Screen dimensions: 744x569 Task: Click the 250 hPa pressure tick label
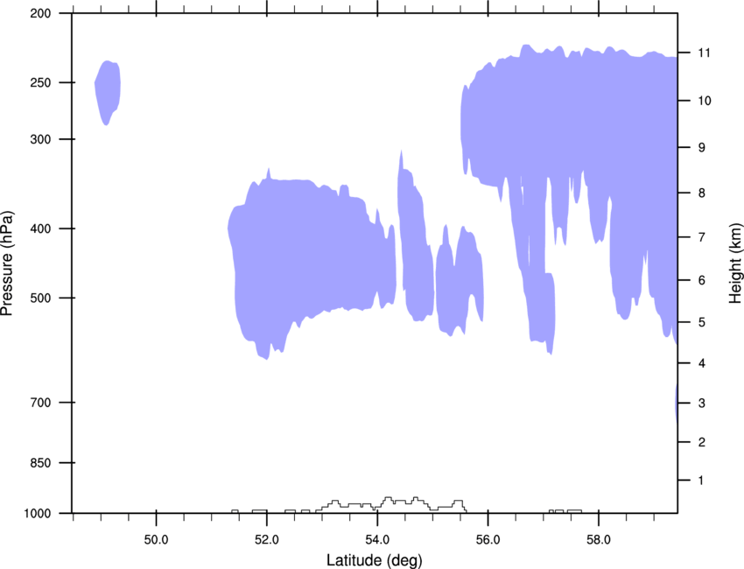(x=40, y=82)
